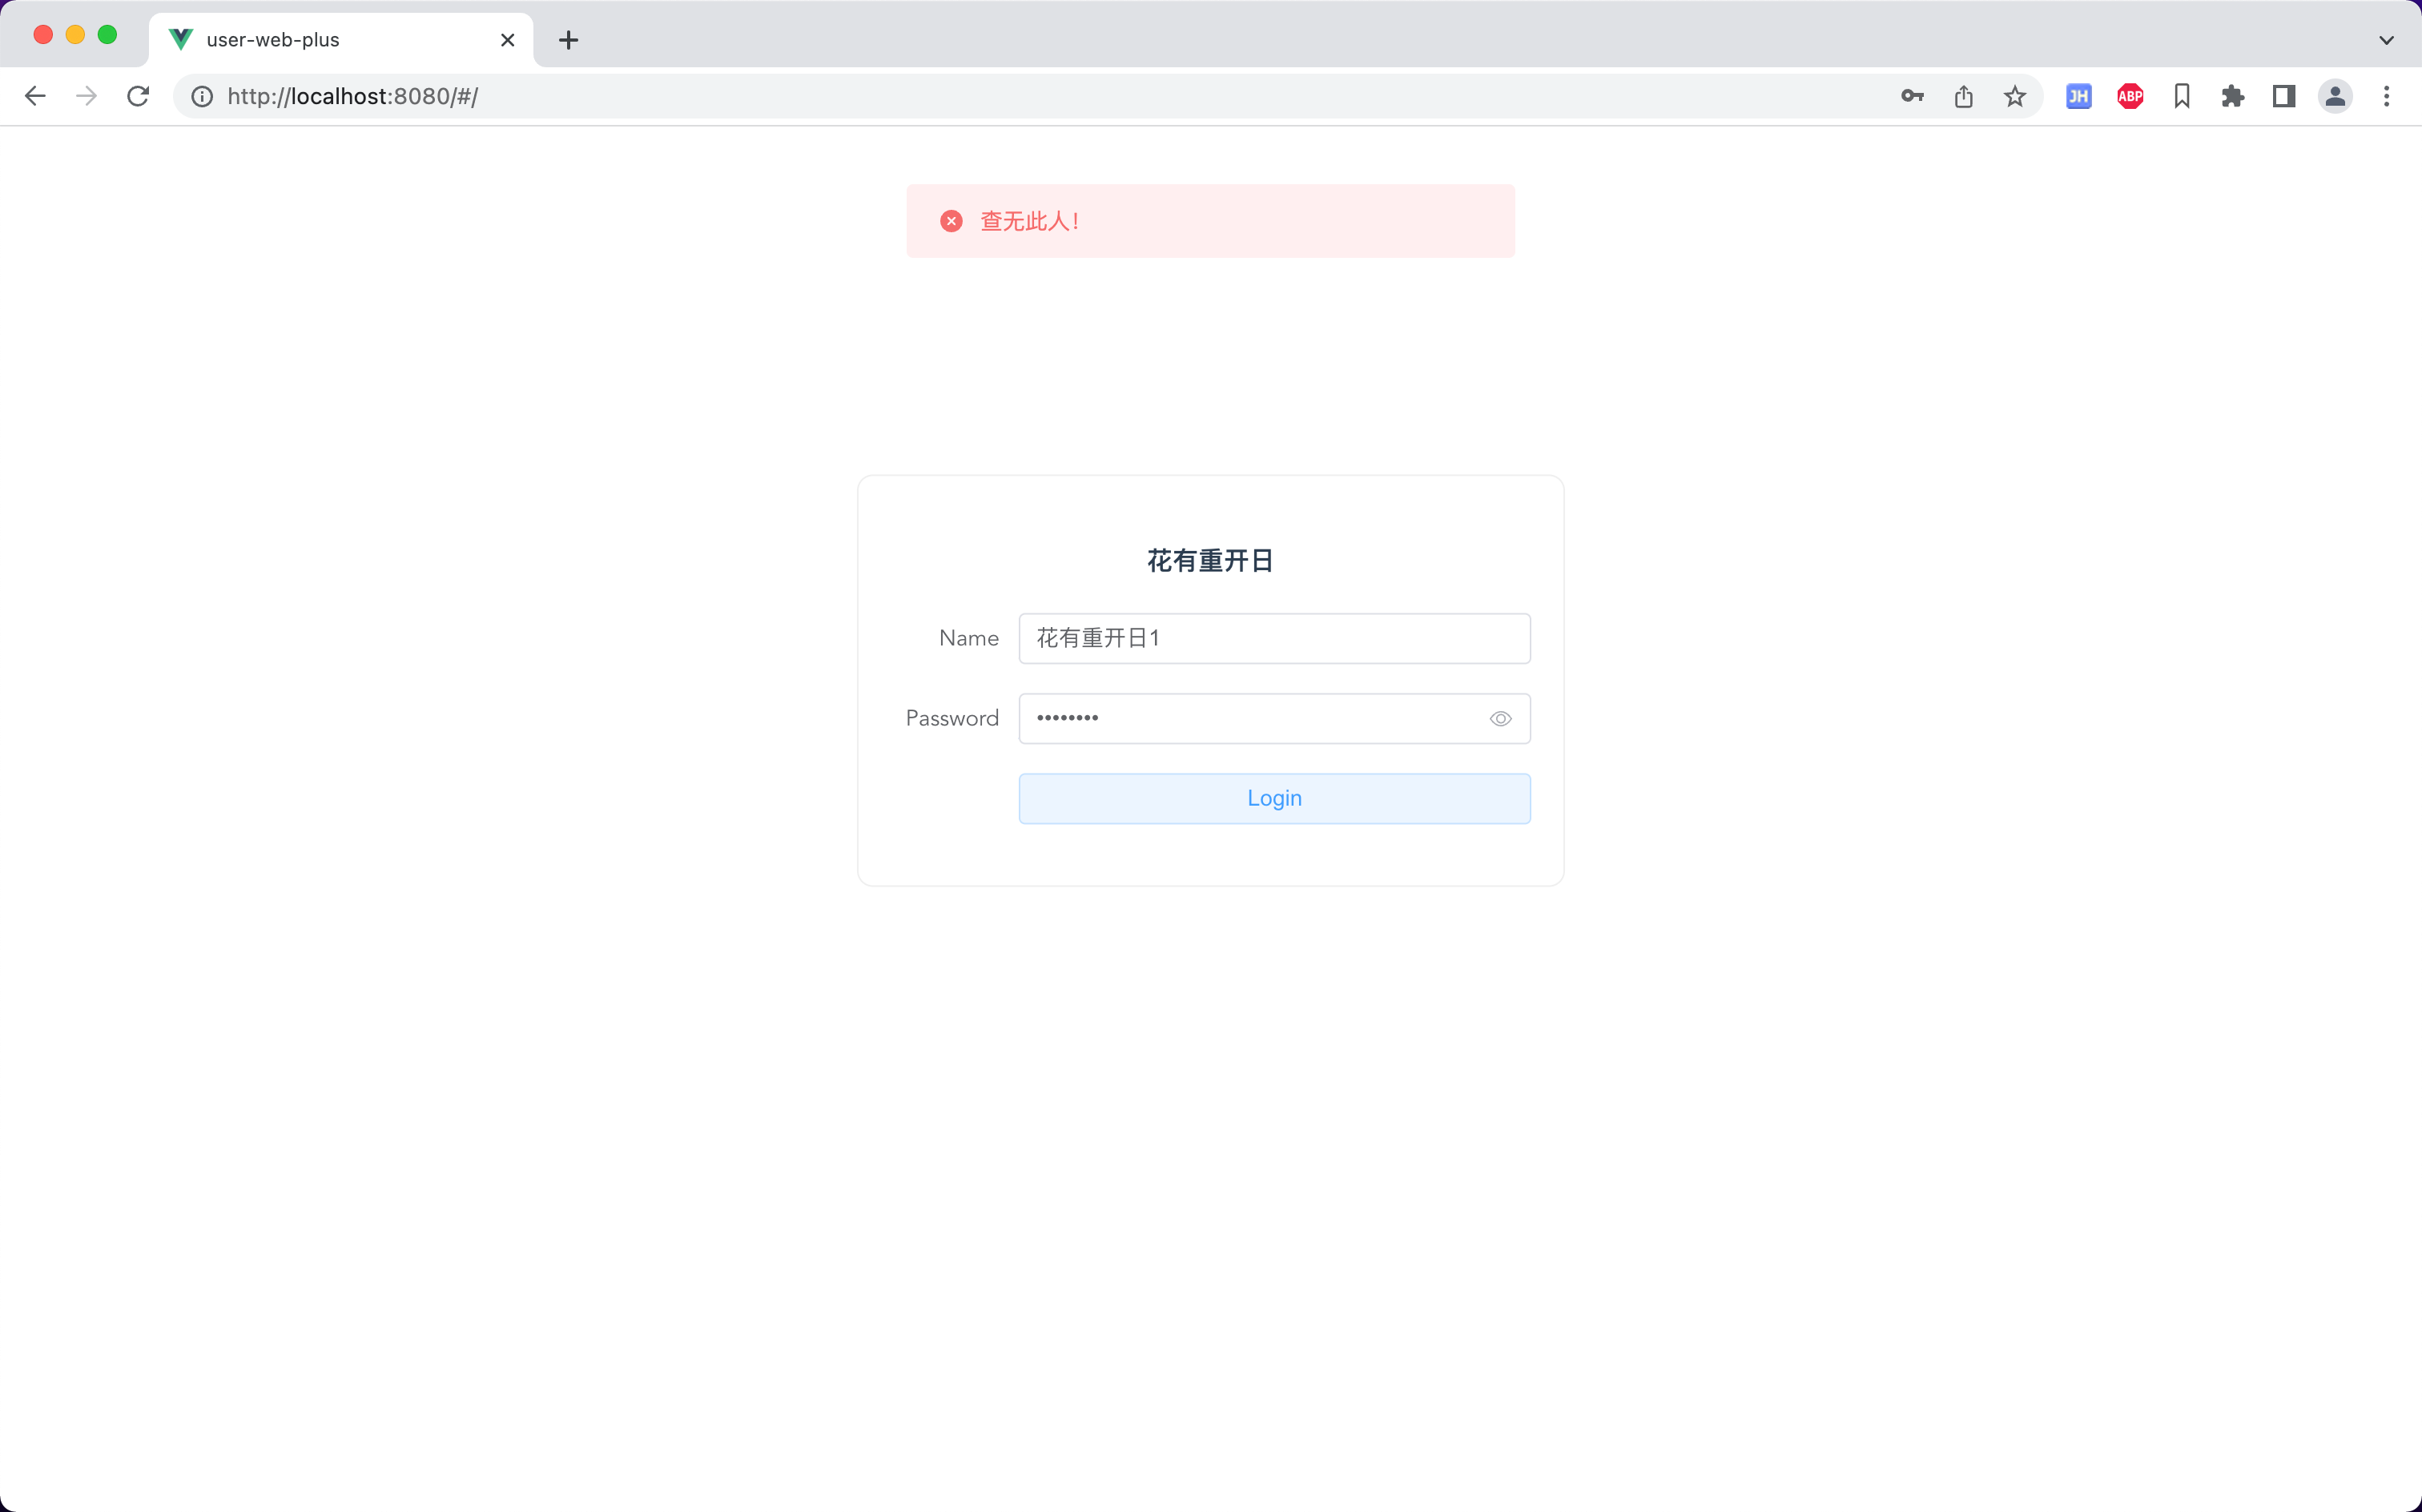The width and height of the screenshot is (2422, 1512).
Task: Toggle the browser side panel
Action: click(2284, 96)
